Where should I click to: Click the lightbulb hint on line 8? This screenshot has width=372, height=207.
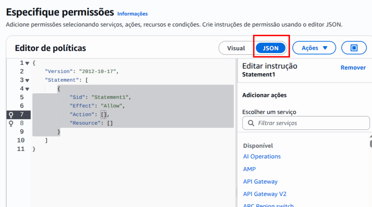click(x=11, y=123)
